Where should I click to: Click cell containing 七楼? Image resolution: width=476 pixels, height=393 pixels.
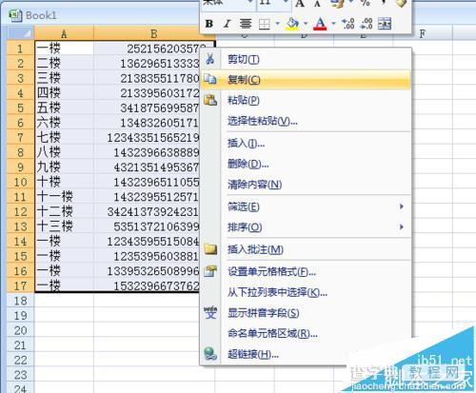pos(64,137)
